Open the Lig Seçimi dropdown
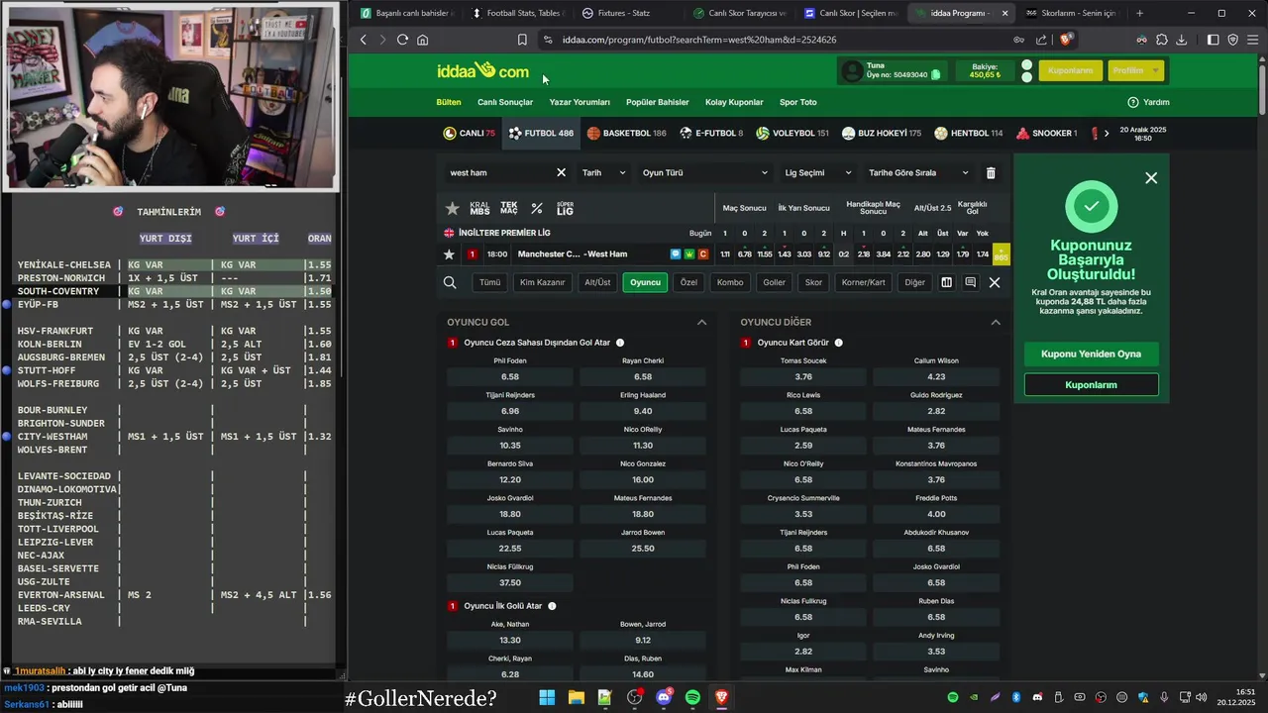Screen dimensions: 1268x713 tap(817, 172)
